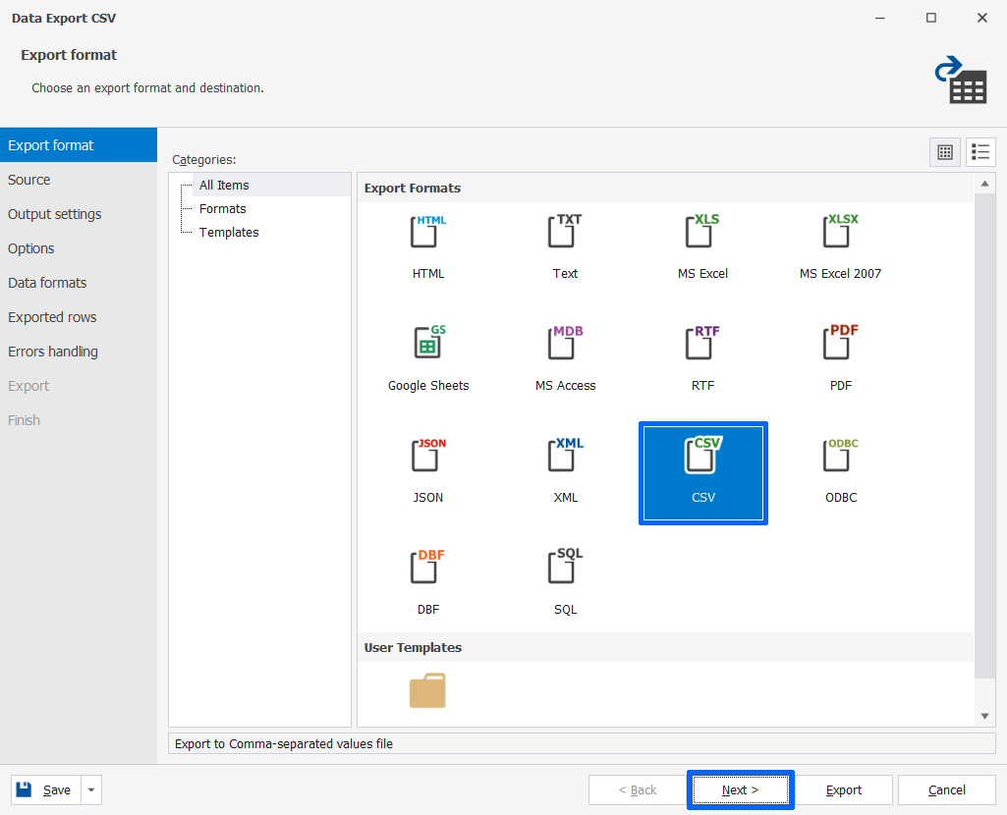Go to the Source wizard step

pyautogui.click(x=28, y=180)
